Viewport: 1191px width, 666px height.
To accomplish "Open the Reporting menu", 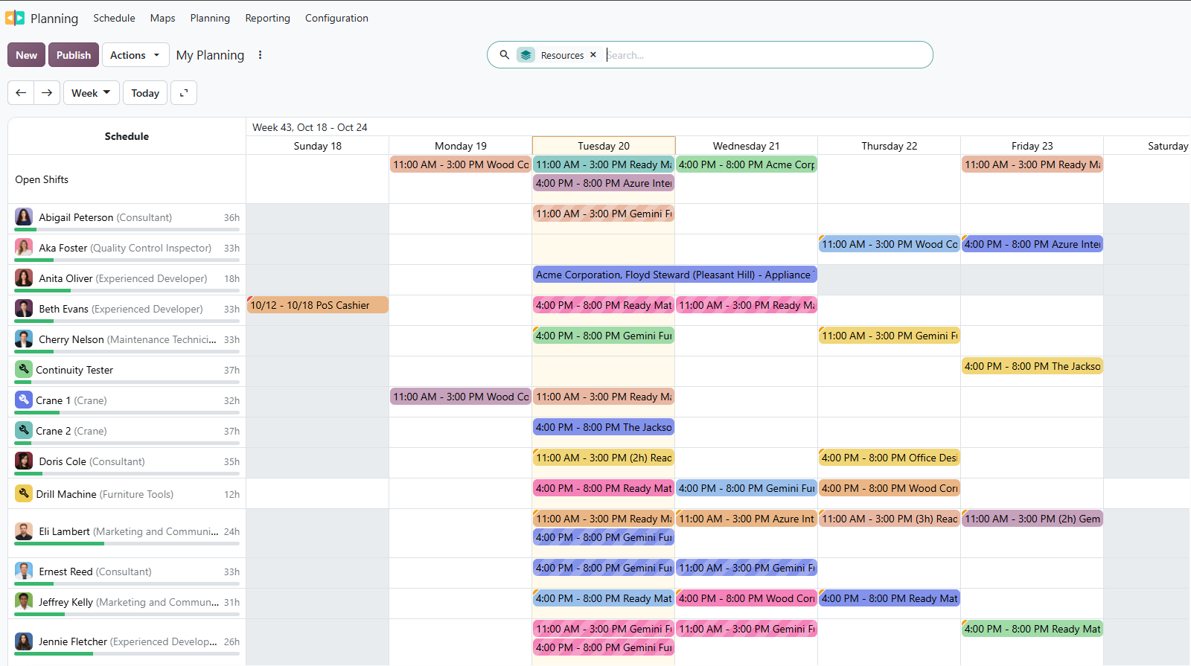I will 268,18.
